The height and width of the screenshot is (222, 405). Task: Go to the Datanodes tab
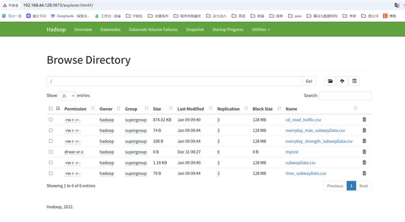coord(110,30)
